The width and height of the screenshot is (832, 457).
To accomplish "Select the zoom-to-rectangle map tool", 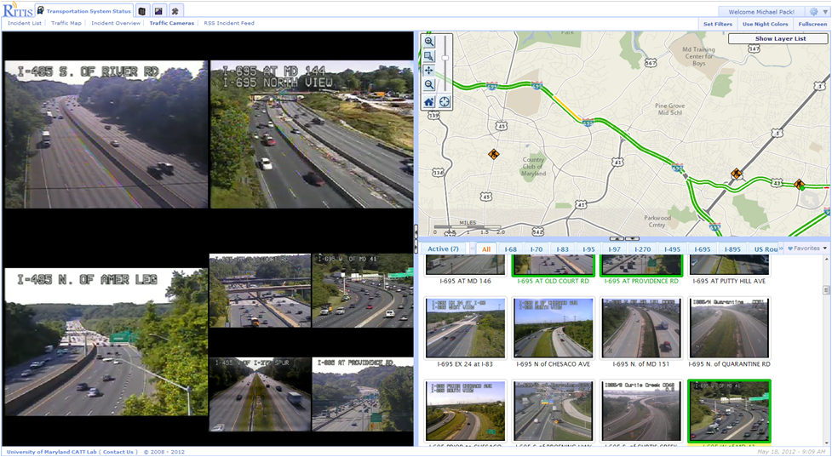I will point(429,56).
